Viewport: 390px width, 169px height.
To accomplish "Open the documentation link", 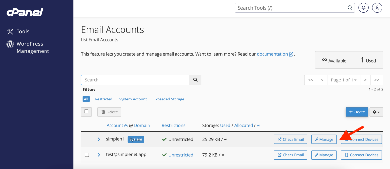I will pyautogui.click(x=272, y=54).
